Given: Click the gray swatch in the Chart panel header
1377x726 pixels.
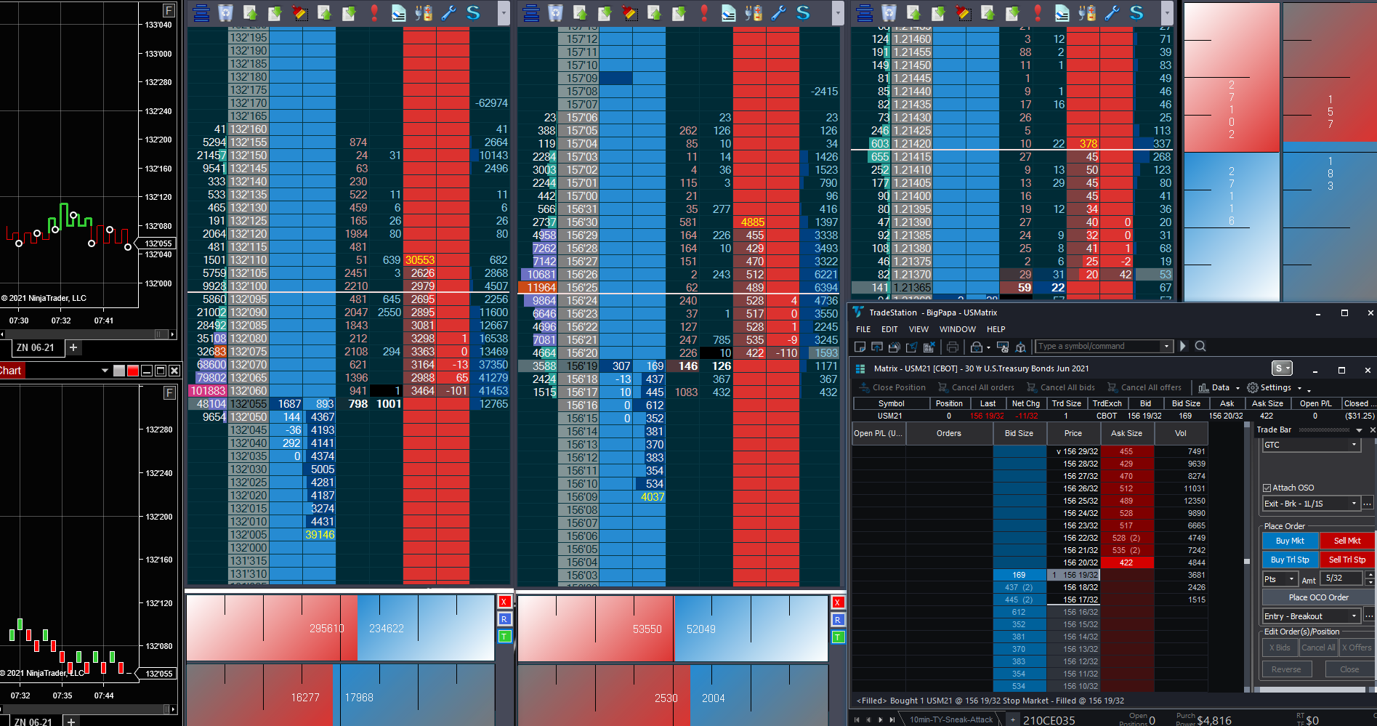Looking at the screenshot, I should (x=119, y=371).
